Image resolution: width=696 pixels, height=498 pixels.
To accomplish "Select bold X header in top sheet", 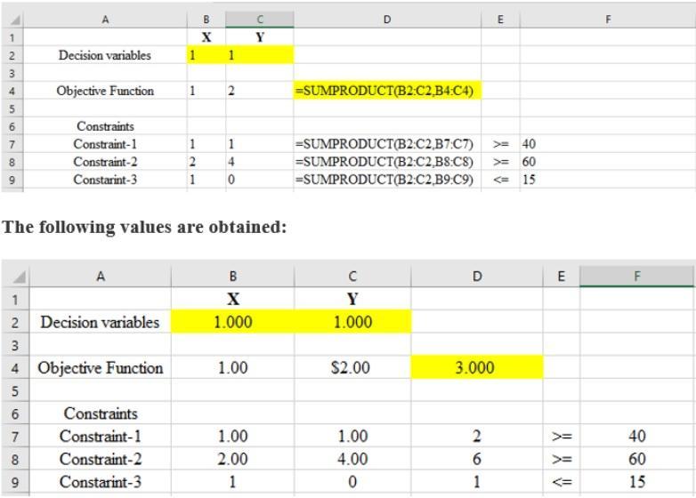I will pyautogui.click(x=206, y=37).
